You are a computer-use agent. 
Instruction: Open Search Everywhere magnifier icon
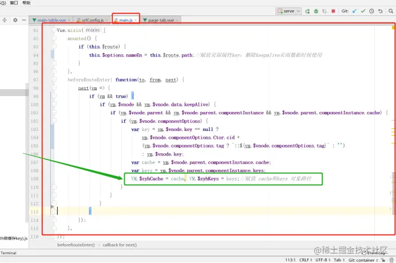(391, 11)
